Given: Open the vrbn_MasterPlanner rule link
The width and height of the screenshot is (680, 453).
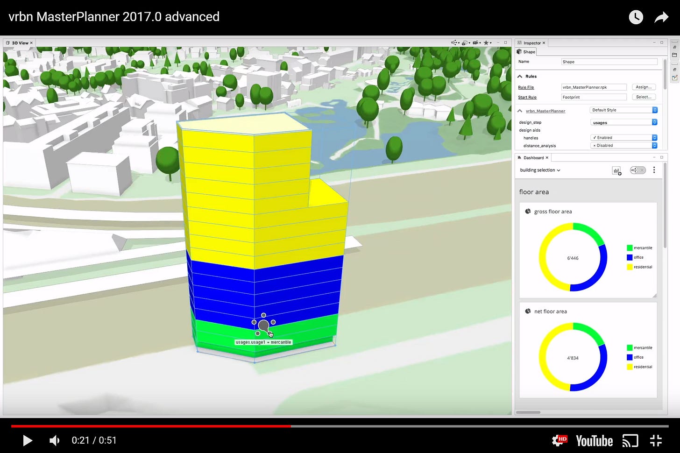Looking at the screenshot, I should (545, 111).
